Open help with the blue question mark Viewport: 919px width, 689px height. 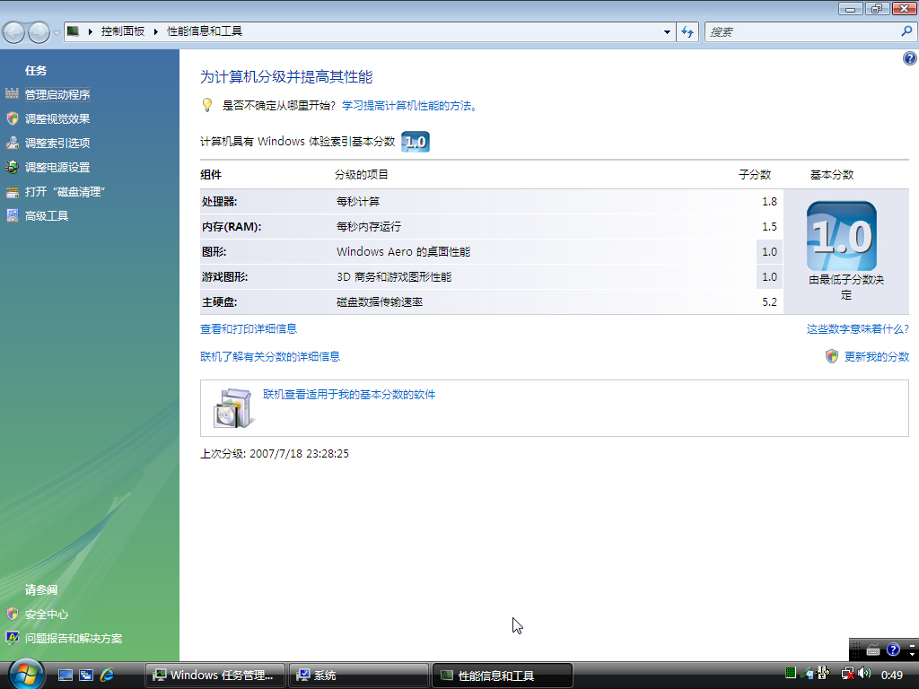[x=910, y=58]
